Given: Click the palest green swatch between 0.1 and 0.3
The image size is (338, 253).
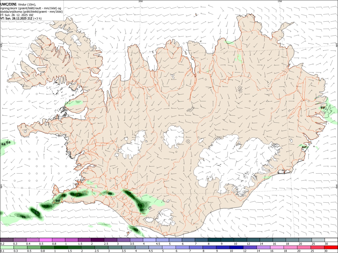Looking at the screenshot, I should 7,247.
